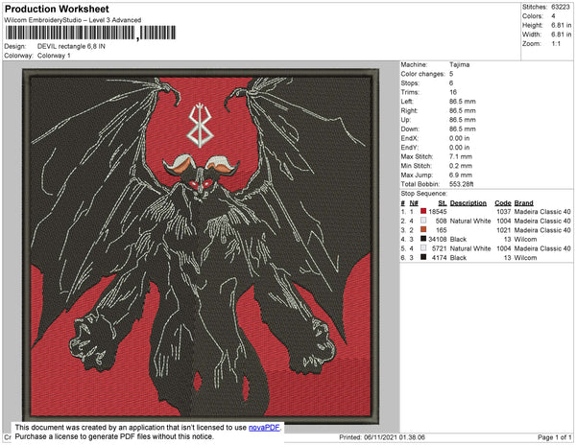Click the stitch count 5721 in row 5

(x=440, y=248)
